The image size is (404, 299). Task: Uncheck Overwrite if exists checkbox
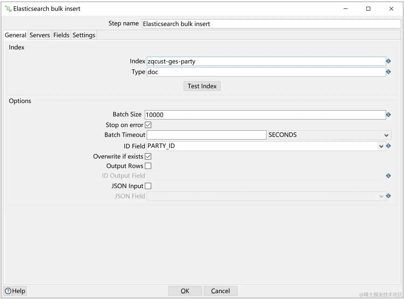148,156
